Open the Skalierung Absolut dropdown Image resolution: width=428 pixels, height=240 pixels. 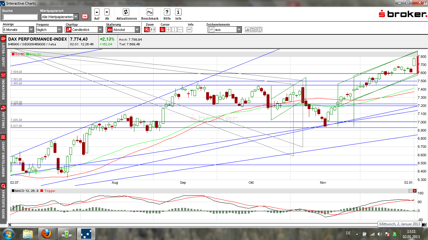tap(137, 29)
